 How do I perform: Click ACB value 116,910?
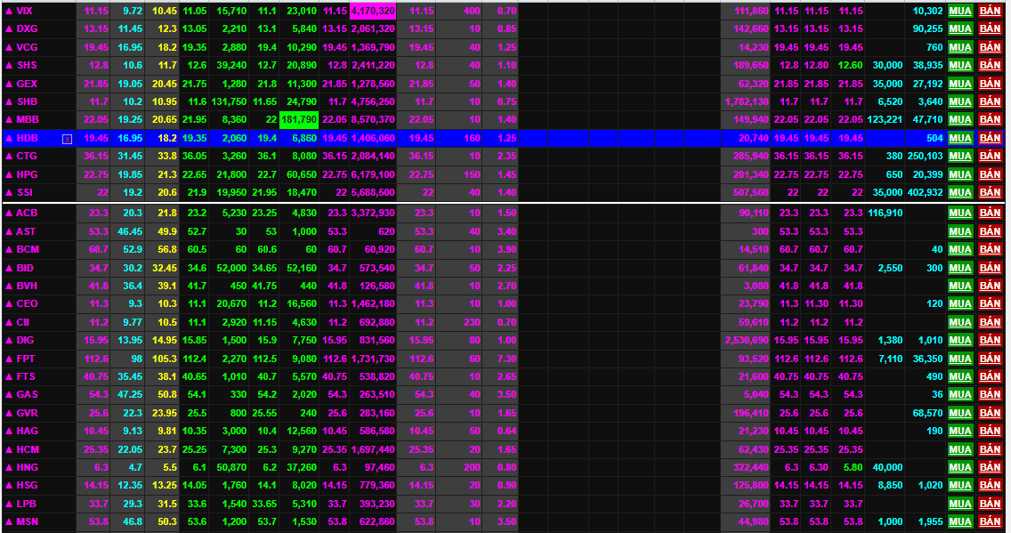886,214
